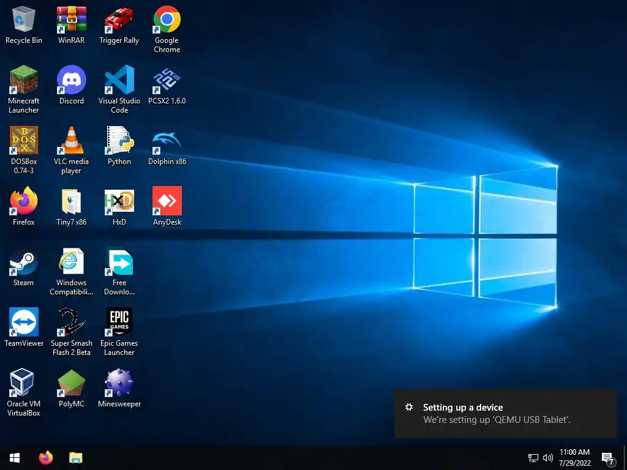627x470 pixels.
Task: Click the network status tray icon
Action: pyautogui.click(x=533, y=458)
